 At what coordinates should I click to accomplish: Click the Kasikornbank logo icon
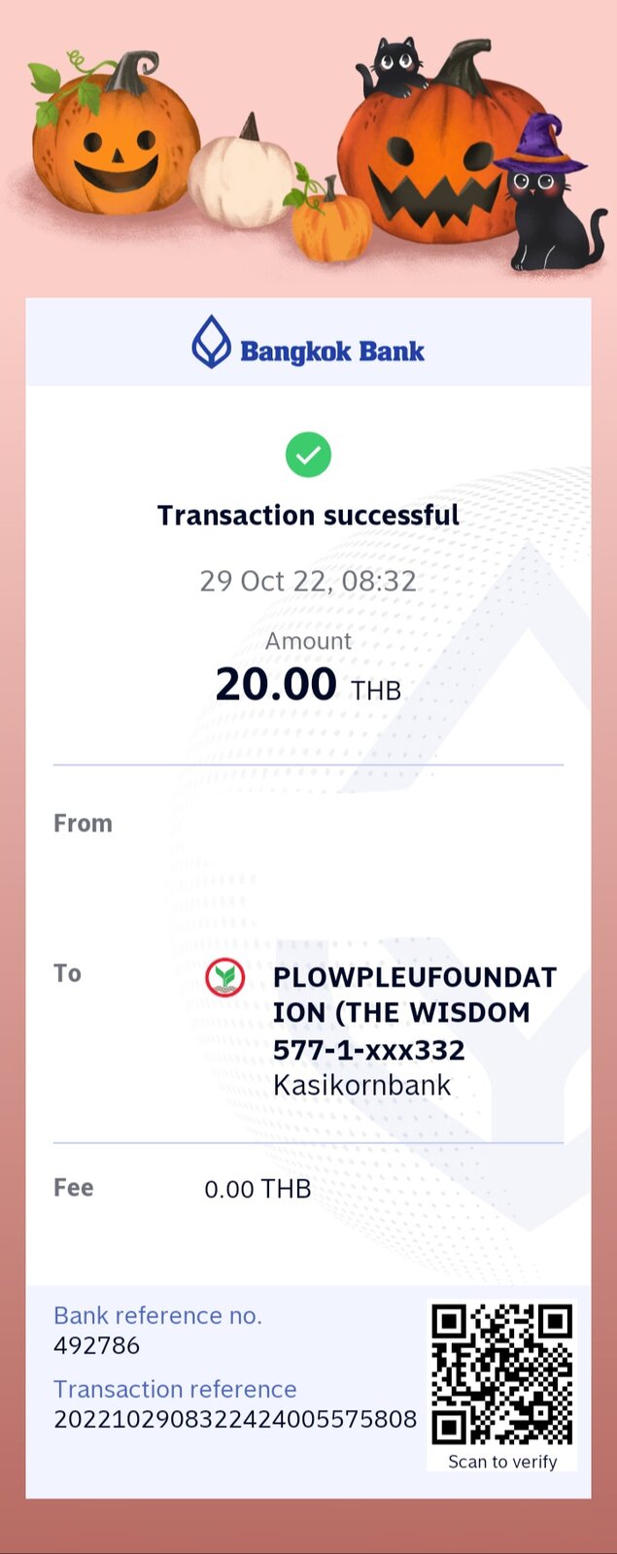pos(225,977)
